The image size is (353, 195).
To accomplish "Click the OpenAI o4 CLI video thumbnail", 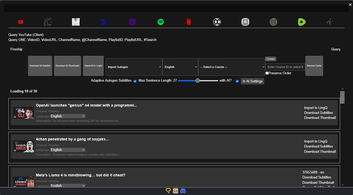I will [23, 113].
